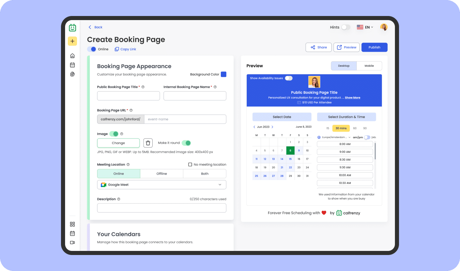Open the video camera sidebar icon
This screenshot has height=271, width=460.
pos(72,242)
